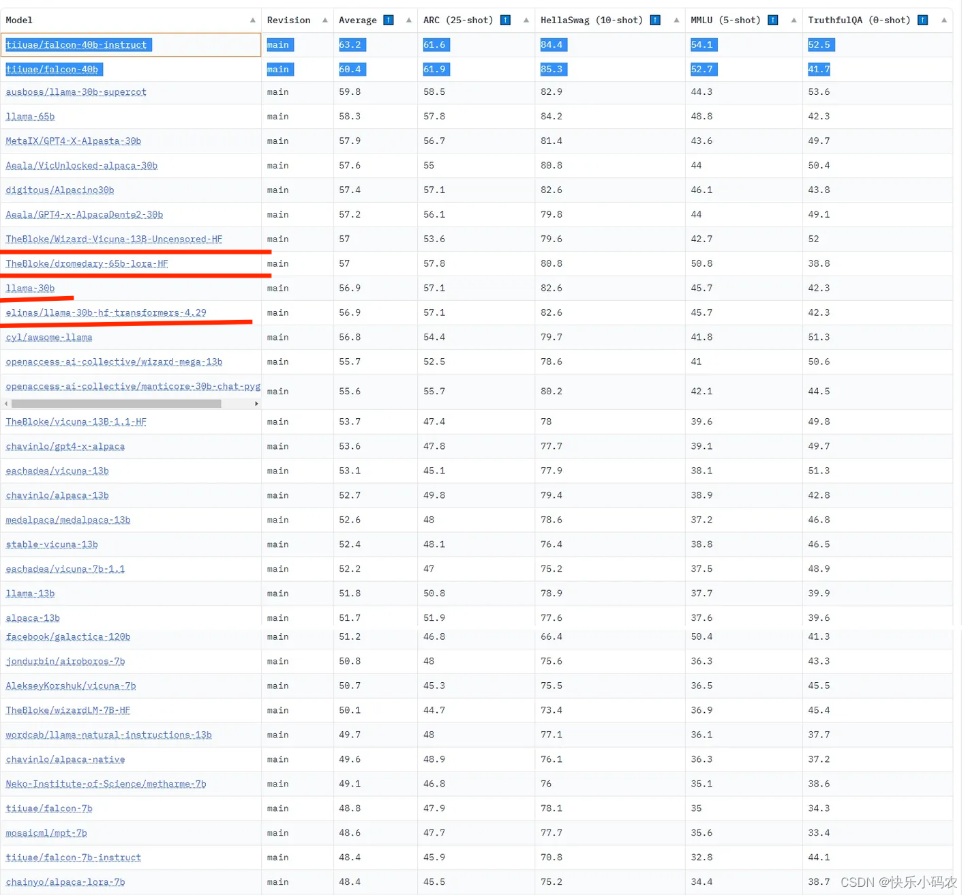
Task: Open eachadea/vicuna-7b-1.1 link
Action: [x=65, y=570]
